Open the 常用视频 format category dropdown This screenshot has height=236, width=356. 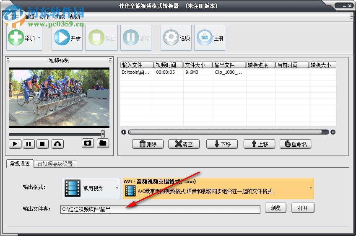tap(91, 188)
